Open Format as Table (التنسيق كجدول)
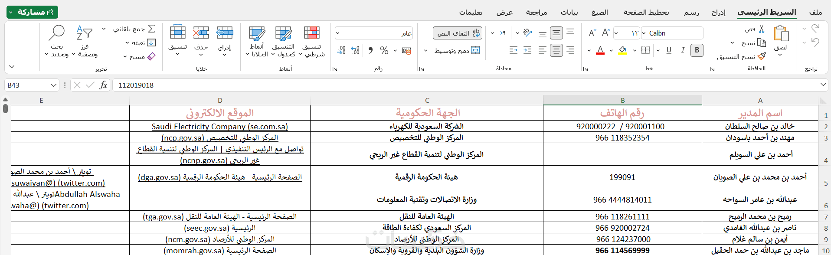Viewport: 831px width, 255px height. click(283, 42)
